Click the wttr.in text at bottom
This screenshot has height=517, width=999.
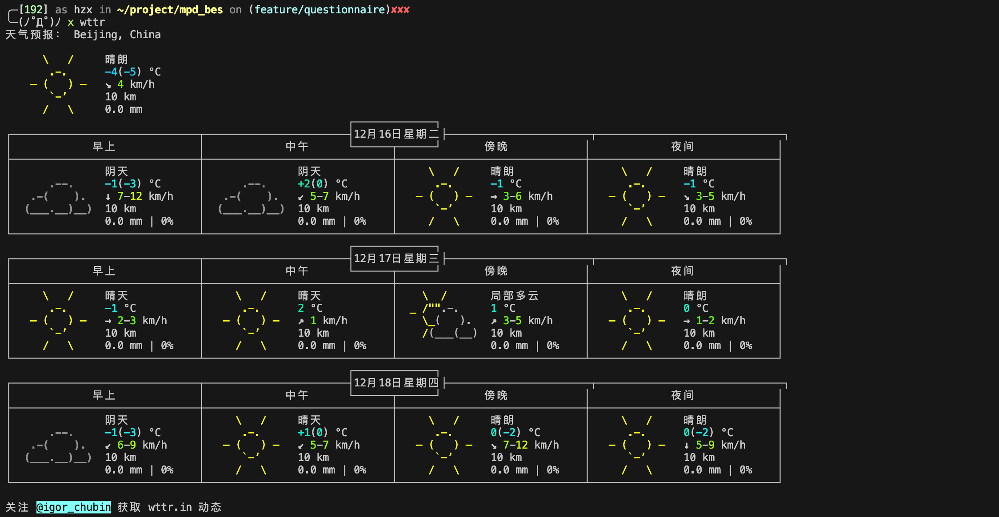[x=170, y=507]
